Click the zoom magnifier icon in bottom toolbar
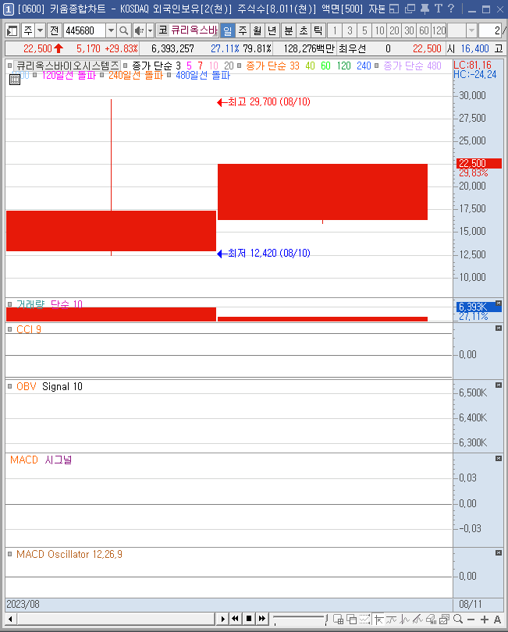The image size is (508, 632). coord(458,619)
